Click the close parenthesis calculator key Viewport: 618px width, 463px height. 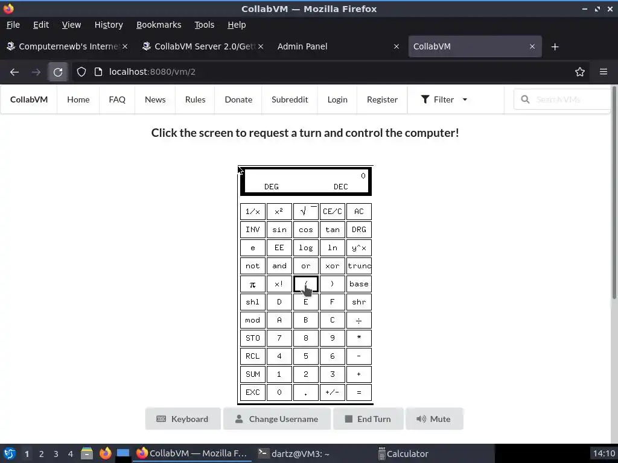pyautogui.click(x=333, y=284)
